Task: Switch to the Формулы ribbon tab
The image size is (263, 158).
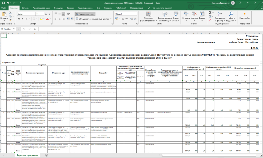Action: (x=58, y=8)
